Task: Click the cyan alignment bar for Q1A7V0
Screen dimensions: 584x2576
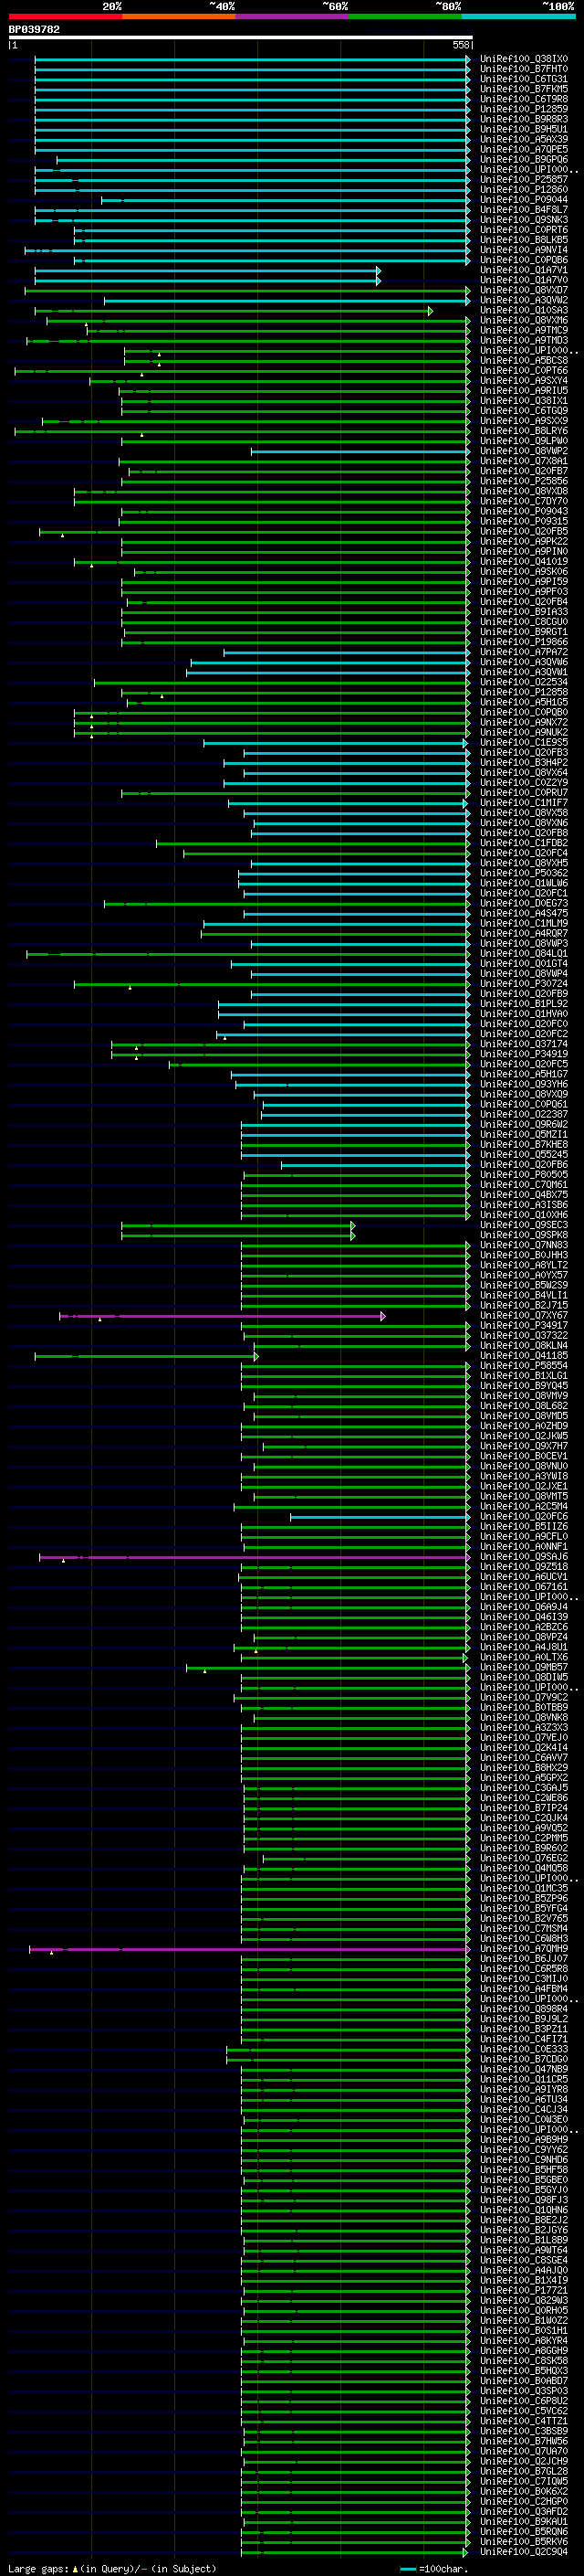Action: pos(205,281)
